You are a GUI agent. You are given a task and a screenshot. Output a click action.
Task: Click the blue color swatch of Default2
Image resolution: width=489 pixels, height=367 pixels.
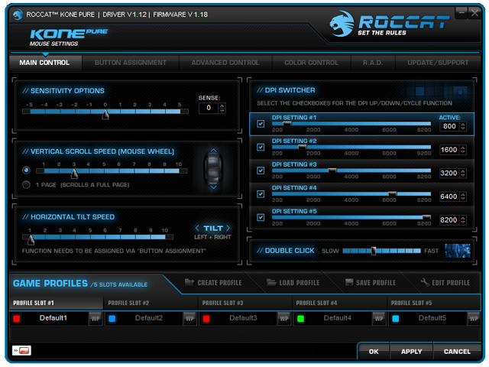pyautogui.click(x=112, y=319)
